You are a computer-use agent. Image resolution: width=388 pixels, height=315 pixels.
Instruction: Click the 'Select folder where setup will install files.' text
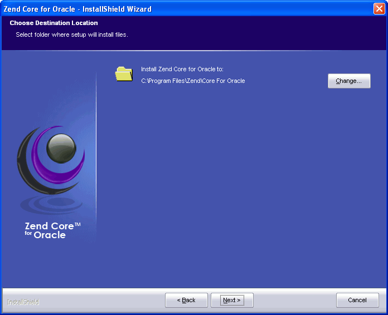pos(72,35)
